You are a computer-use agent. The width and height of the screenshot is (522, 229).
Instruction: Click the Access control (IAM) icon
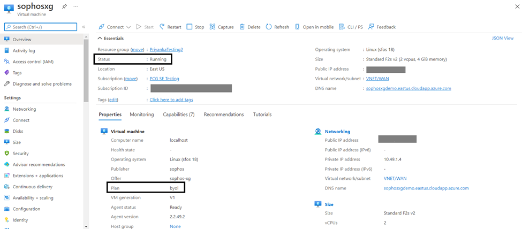[x=6, y=62]
